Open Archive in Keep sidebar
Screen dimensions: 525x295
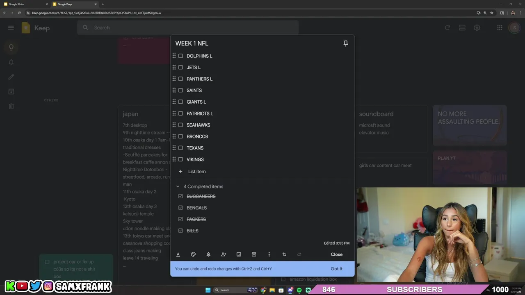pyautogui.click(x=11, y=91)
